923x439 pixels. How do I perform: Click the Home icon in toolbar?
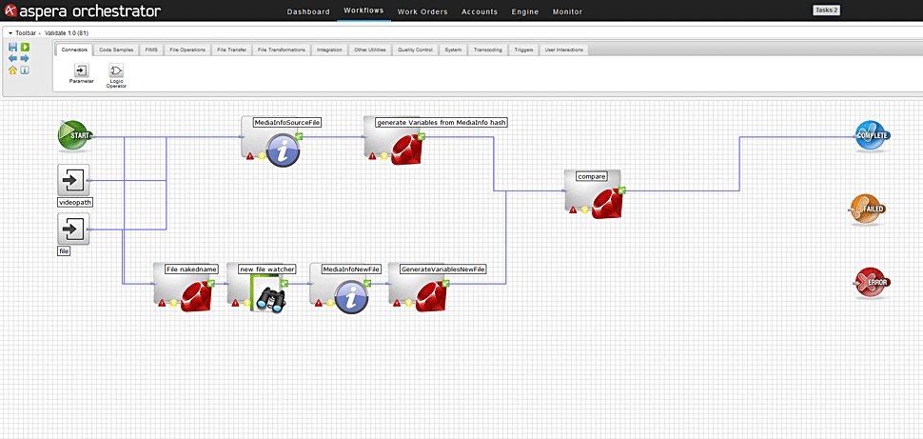pyautogui.click(x=12, y=70)
